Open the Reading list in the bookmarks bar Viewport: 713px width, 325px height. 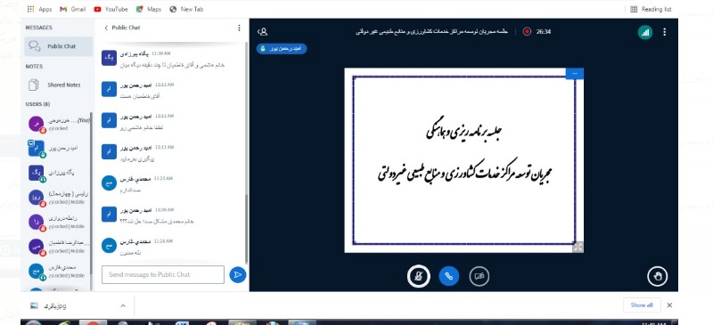651,9
